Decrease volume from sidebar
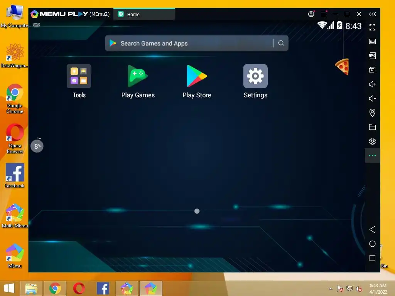395x296 pixels. (372, 98)
